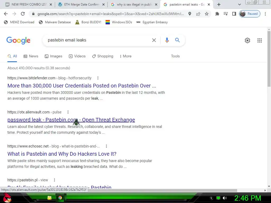Open options for otx.alienvault result
Screen dimensions: 271x203
[68, 112]
